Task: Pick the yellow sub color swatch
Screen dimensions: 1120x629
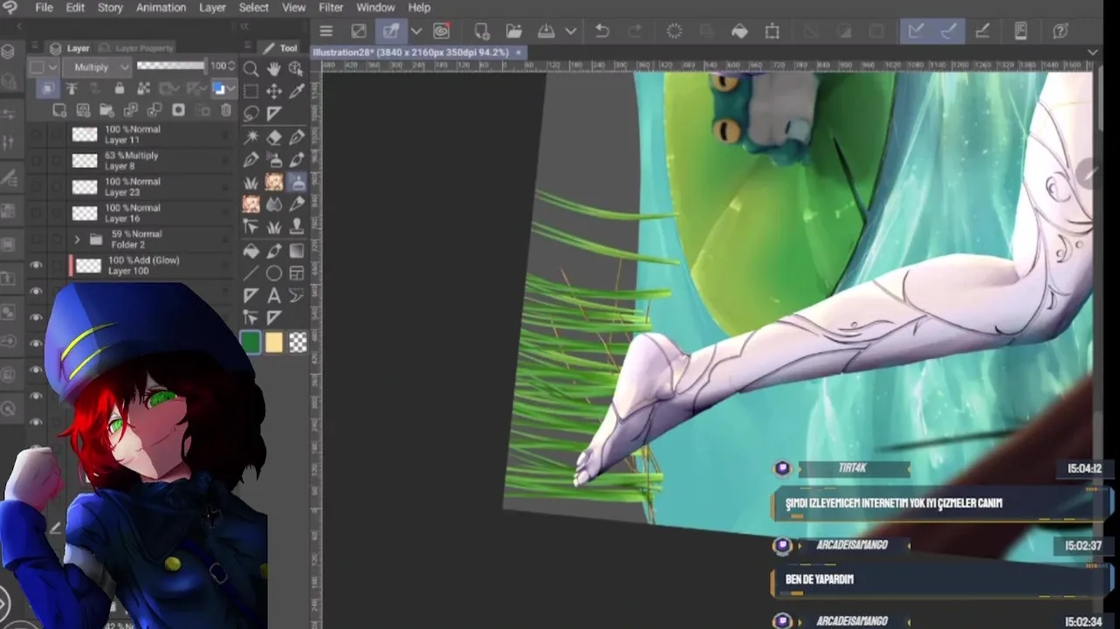Action: (x=274, y=342)
